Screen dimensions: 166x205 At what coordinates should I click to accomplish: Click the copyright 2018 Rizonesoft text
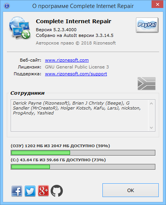coord(76,43)
